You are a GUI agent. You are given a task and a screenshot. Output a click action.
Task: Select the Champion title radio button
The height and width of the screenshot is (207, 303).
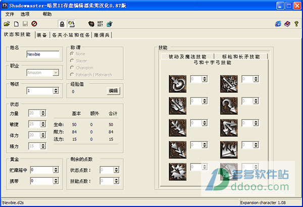(x=72, y=68)
